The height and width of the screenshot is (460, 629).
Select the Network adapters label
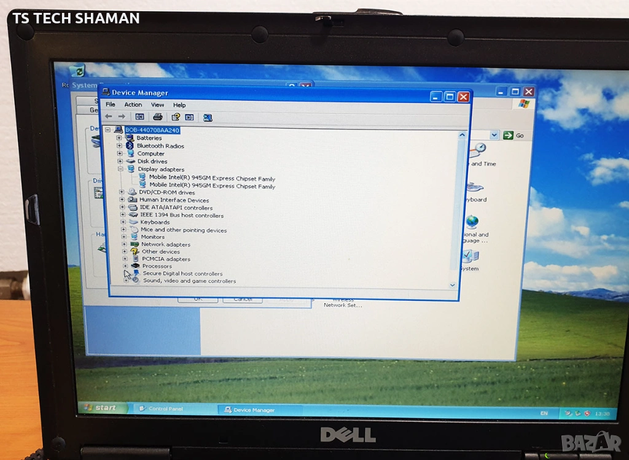point(166,244)
